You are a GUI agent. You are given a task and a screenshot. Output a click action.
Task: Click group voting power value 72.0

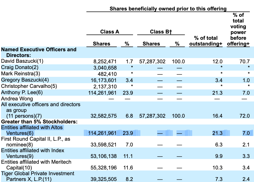245,116
